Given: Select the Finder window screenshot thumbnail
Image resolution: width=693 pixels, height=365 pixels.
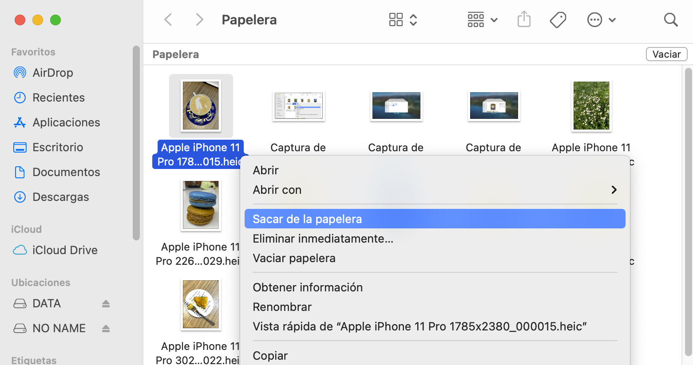Looking at the screenshot, I should point(298,106).
